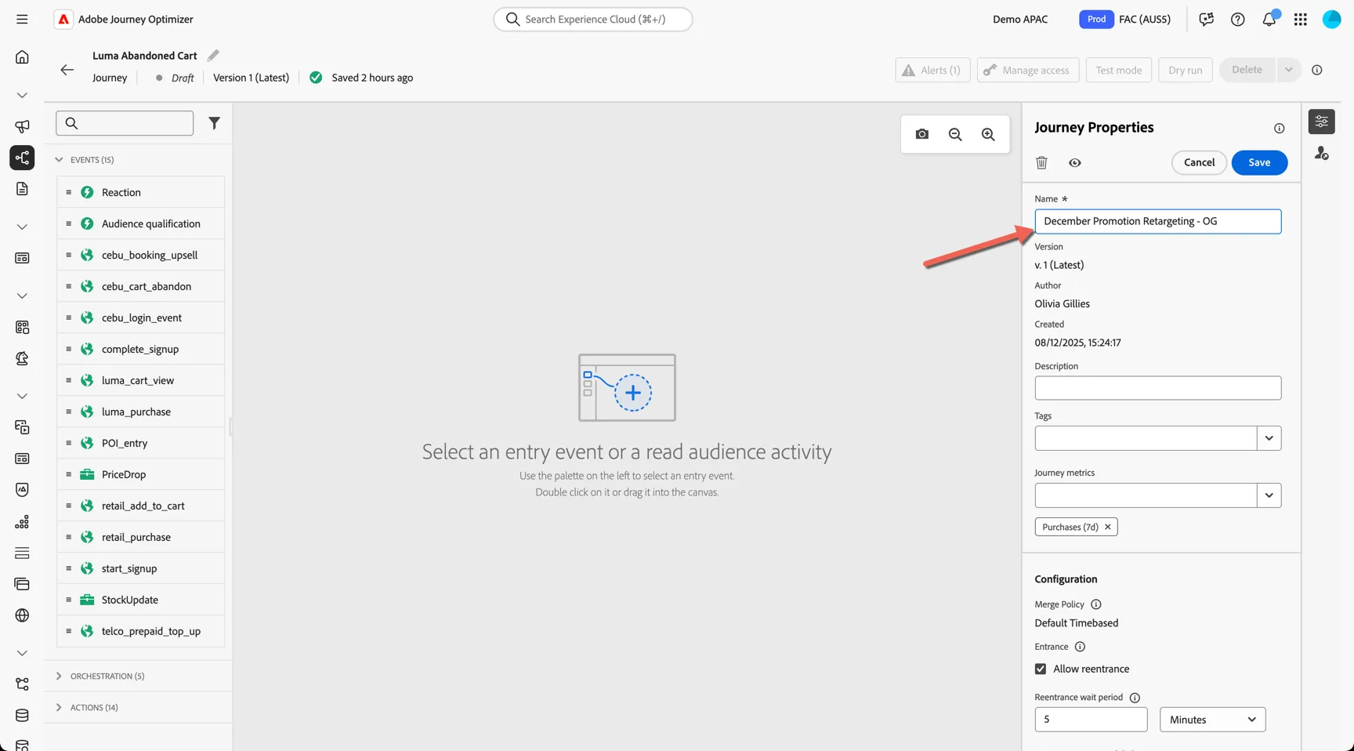The height and width of the screenshot is (751, 1354).
Task: Open the Tags dropdown arrow
Action: tap(1269, 438)
